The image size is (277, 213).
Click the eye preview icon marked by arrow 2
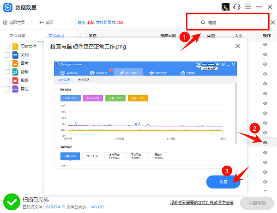coord(265,143)
